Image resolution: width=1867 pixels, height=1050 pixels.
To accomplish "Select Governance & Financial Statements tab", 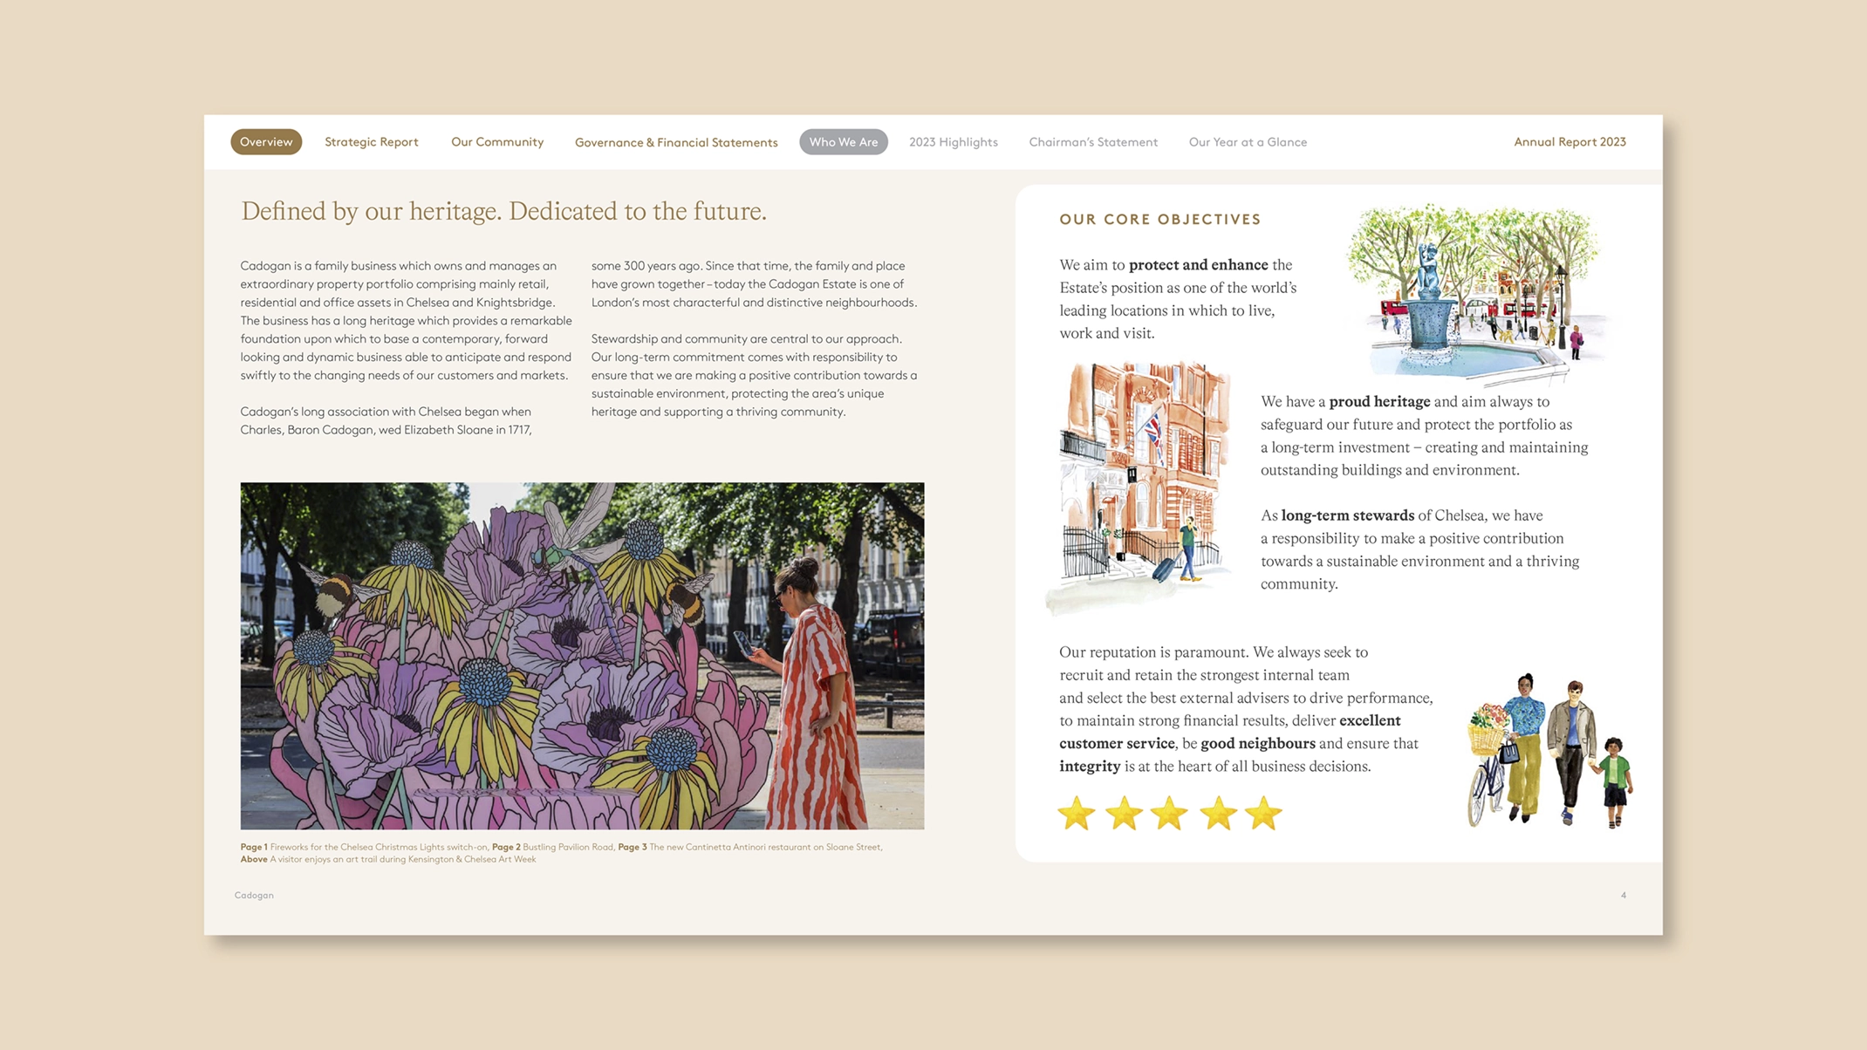I will pyautogui.click(x=675, y=142).
